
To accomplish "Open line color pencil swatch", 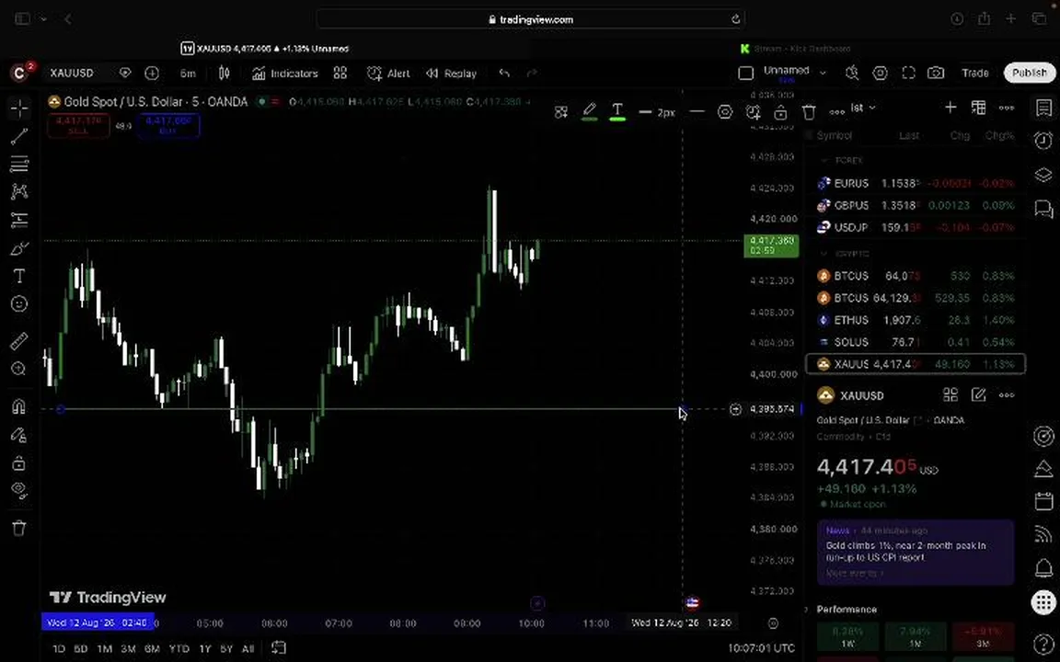I will (x=589, y=111).
